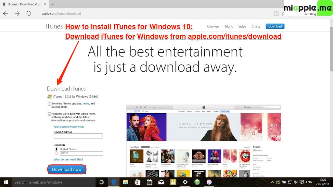
Task: Click the Other location text box
Action: coord(81,153)
